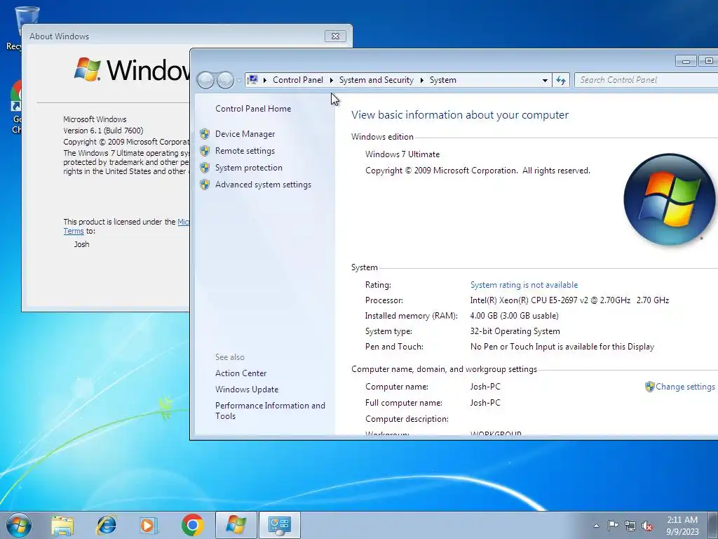The image size is (718, 539).
Task: Go to Control Panel Home
Action: click(253, 109)
